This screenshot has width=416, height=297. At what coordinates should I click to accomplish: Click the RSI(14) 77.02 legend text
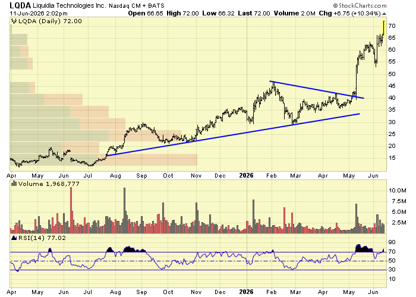coord(42,238)
